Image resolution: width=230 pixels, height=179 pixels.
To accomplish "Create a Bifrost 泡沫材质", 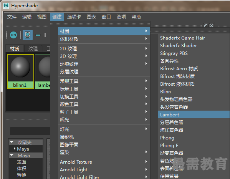I will click(x=194, y=76).
